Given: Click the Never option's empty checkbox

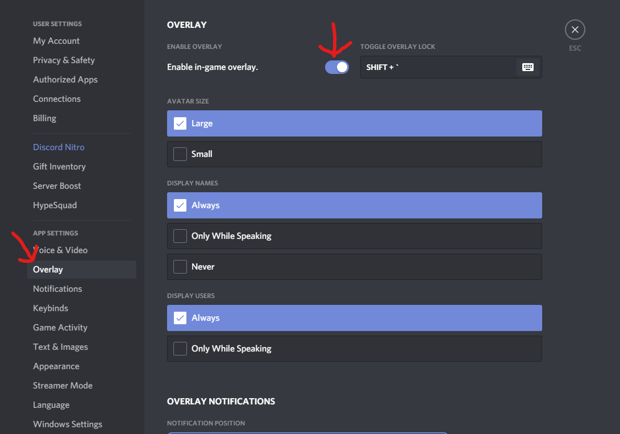Looking at the screenshot, I should point(180,267).
